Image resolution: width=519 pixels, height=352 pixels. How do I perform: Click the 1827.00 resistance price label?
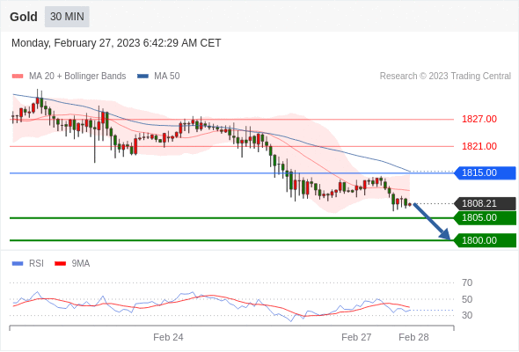479,119
